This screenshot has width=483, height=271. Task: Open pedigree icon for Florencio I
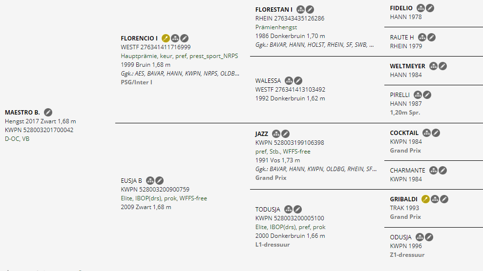pyautogui.click(x=175, y=38)
